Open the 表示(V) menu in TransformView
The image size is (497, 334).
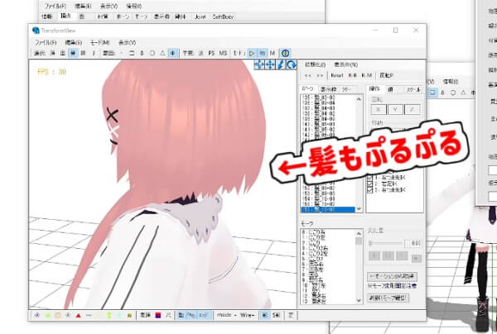point(127,42)
